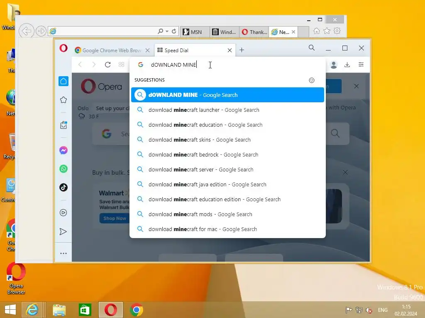The height and width of the screenshot is (318, 425).
Task: Open Messenger from Opera sidebar
Action: click(64, 150)
